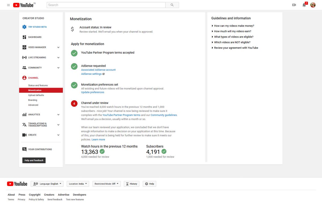The image size is (322, 207).
Task: Click the Dashboard icon
Action: 24,37
